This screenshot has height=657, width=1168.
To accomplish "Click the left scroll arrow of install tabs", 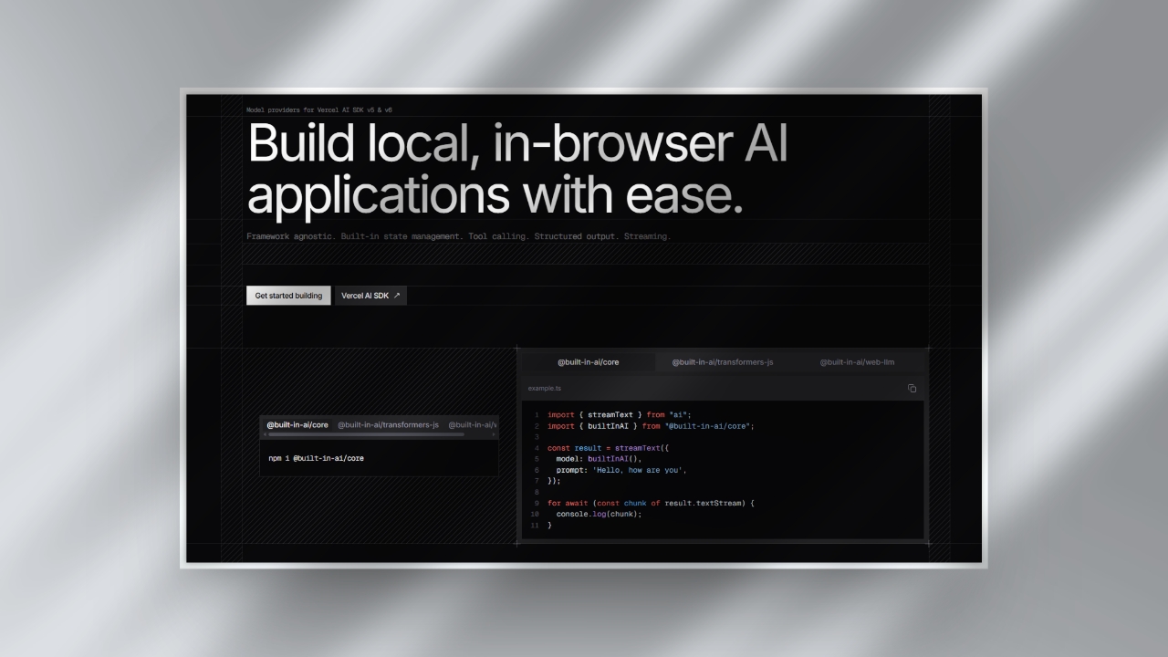I will 265,434.
